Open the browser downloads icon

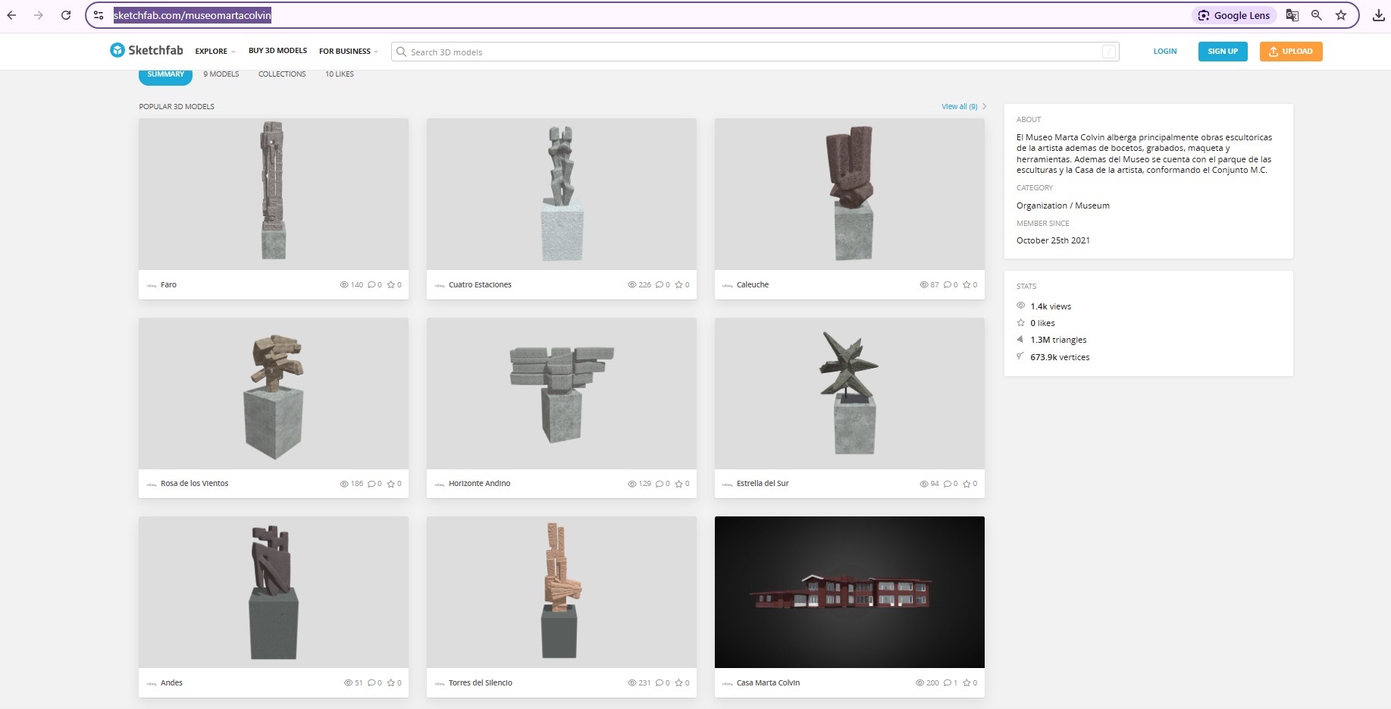(x=1378, y=15)
